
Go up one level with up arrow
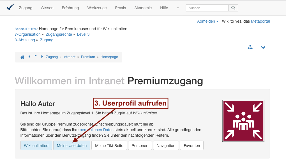(x=36, y=56)
